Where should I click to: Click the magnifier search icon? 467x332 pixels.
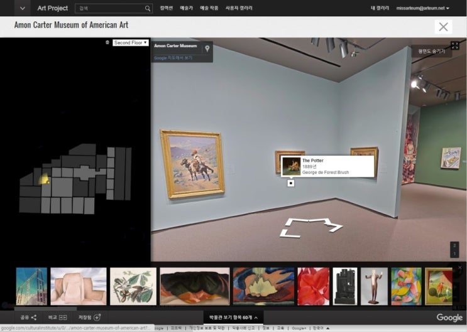tap(148, 8)
